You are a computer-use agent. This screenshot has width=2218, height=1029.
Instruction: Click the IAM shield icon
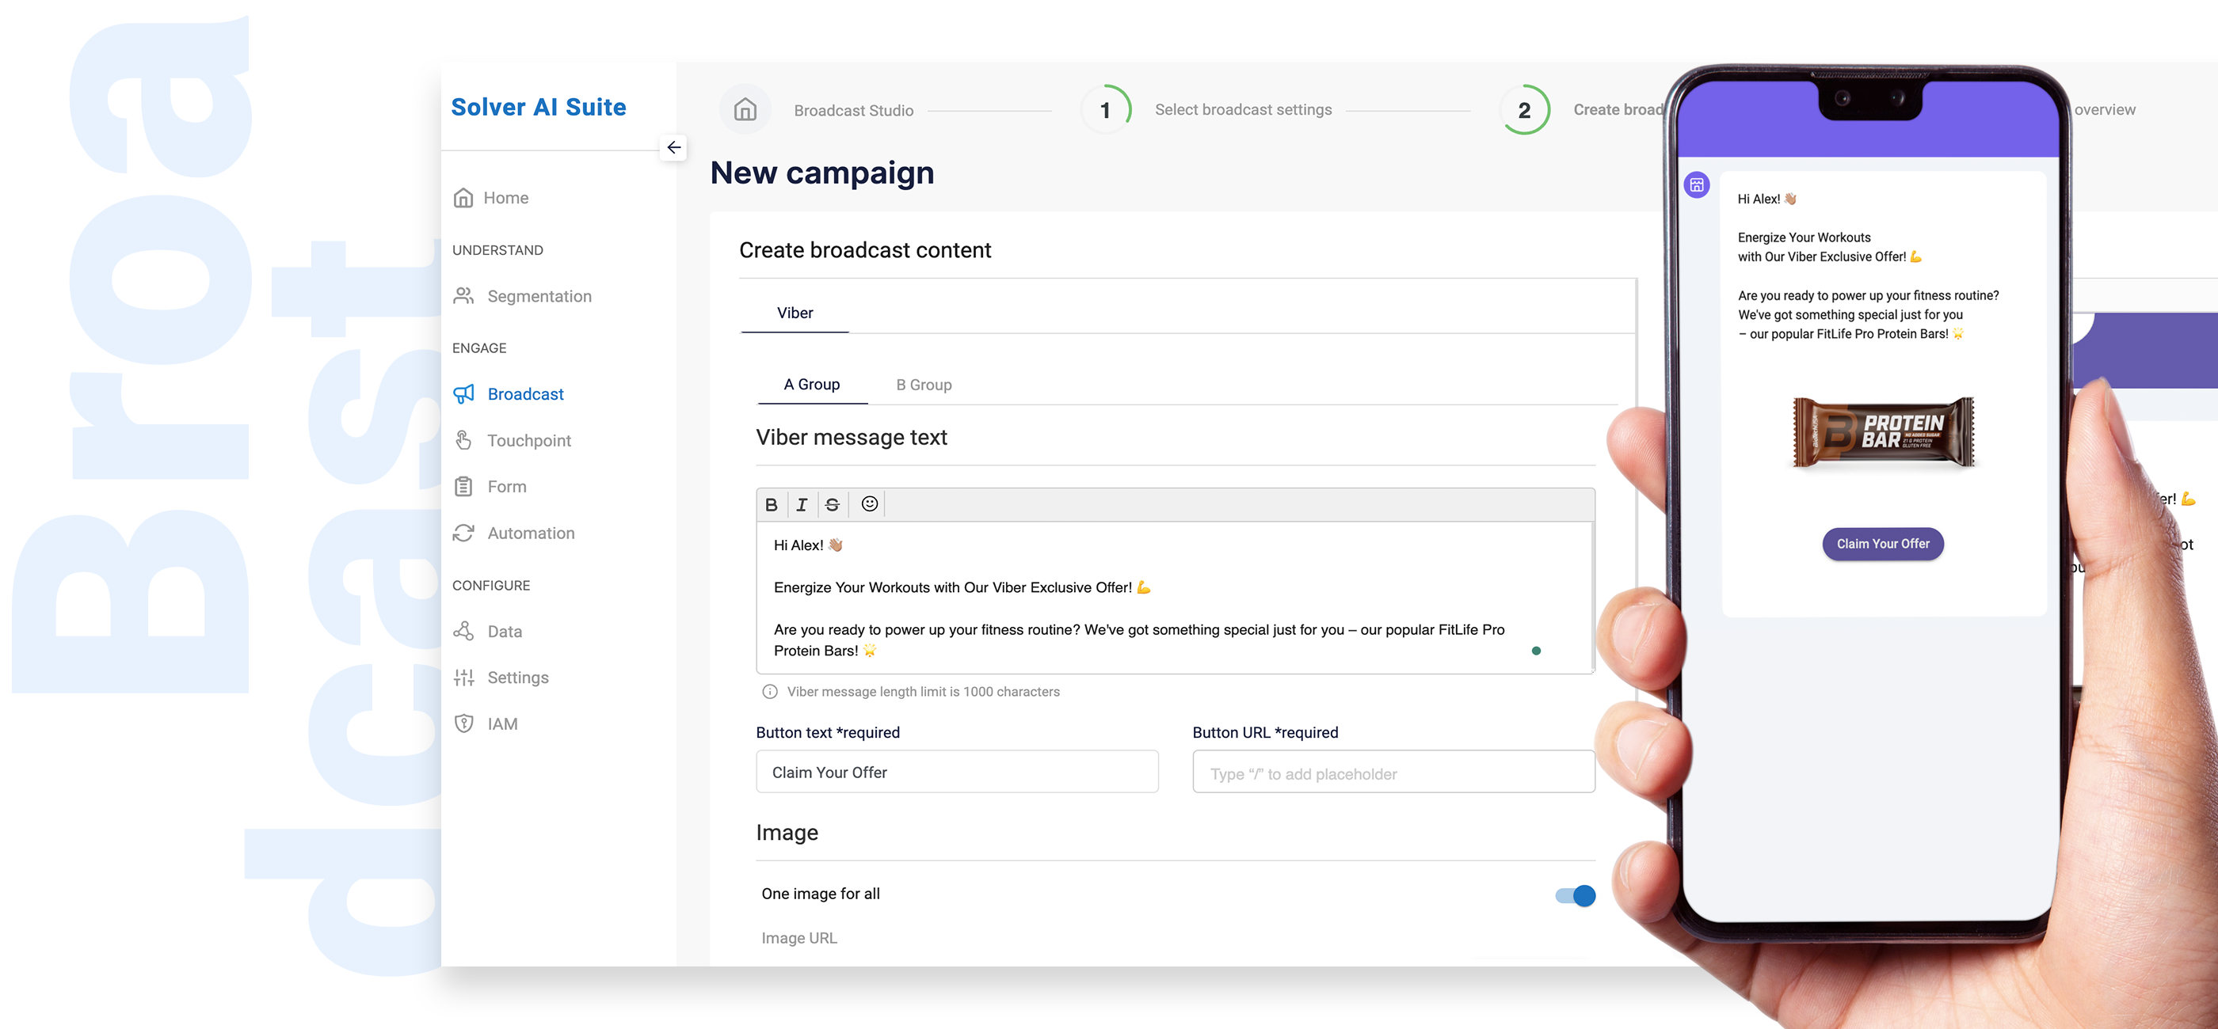(x=463, y=723)
